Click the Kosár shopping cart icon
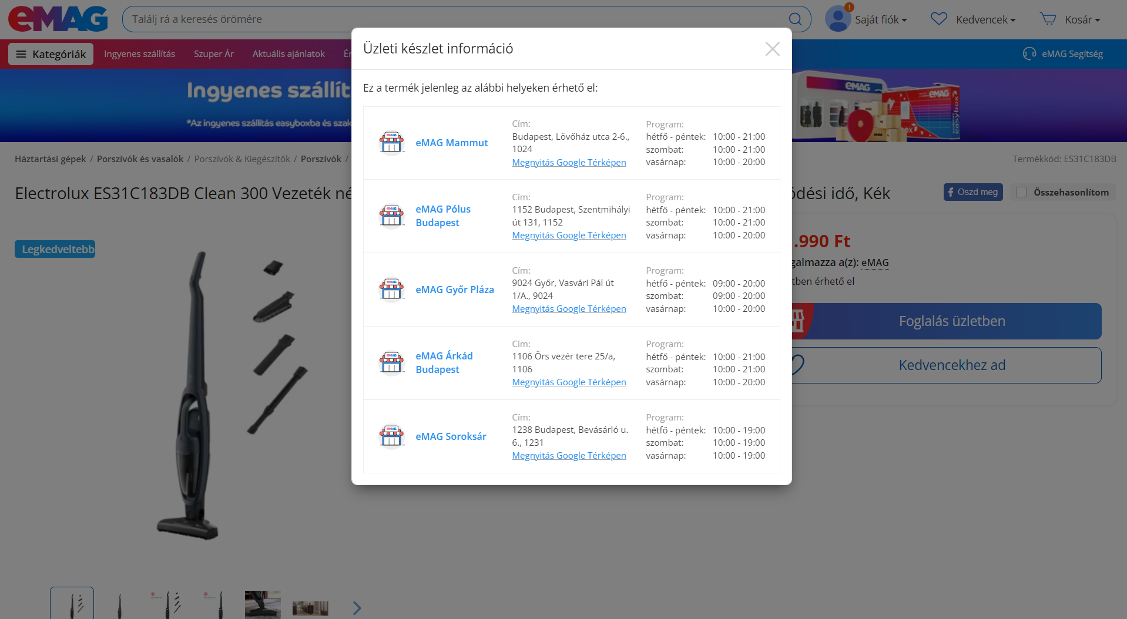Image resolution: width=1127 pixels, height=619 pixels. [x=1048, y=19]
